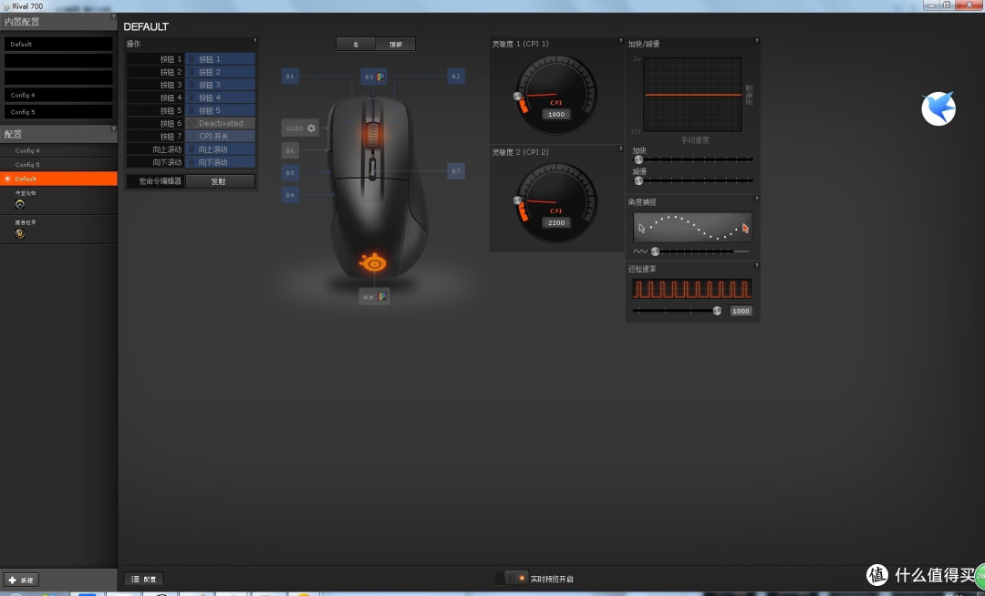Click the blue bird floating icon
This screenshot has width=985, height=596.
938,108
